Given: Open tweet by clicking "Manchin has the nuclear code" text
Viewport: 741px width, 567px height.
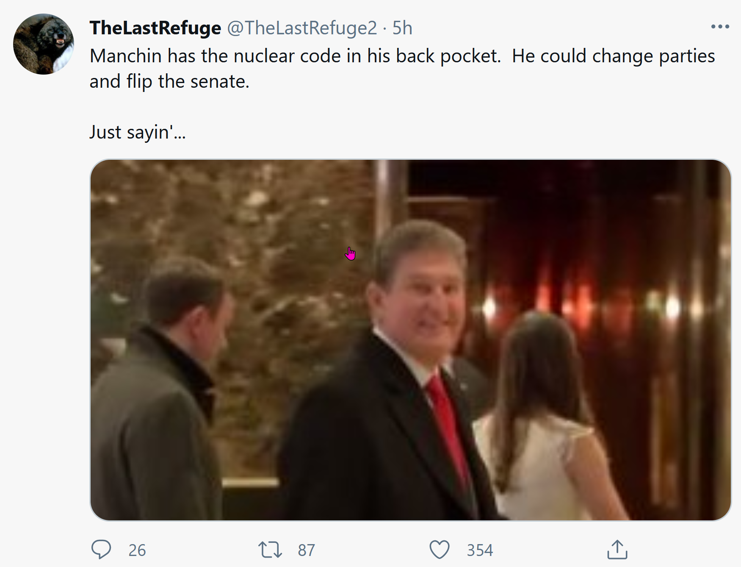Looking at the screenshot, I should pyautogui.click(x=215, y=56).
